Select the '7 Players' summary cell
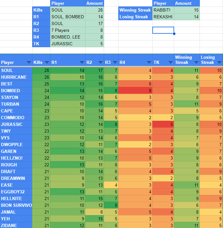Image resolution: width=223 pixels, height=228 pixels. (x=68, y=30)
